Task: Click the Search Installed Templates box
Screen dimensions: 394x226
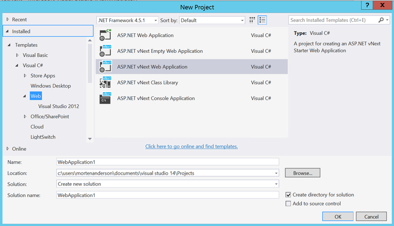Action: pyautogui.click(x=333, y=20)
